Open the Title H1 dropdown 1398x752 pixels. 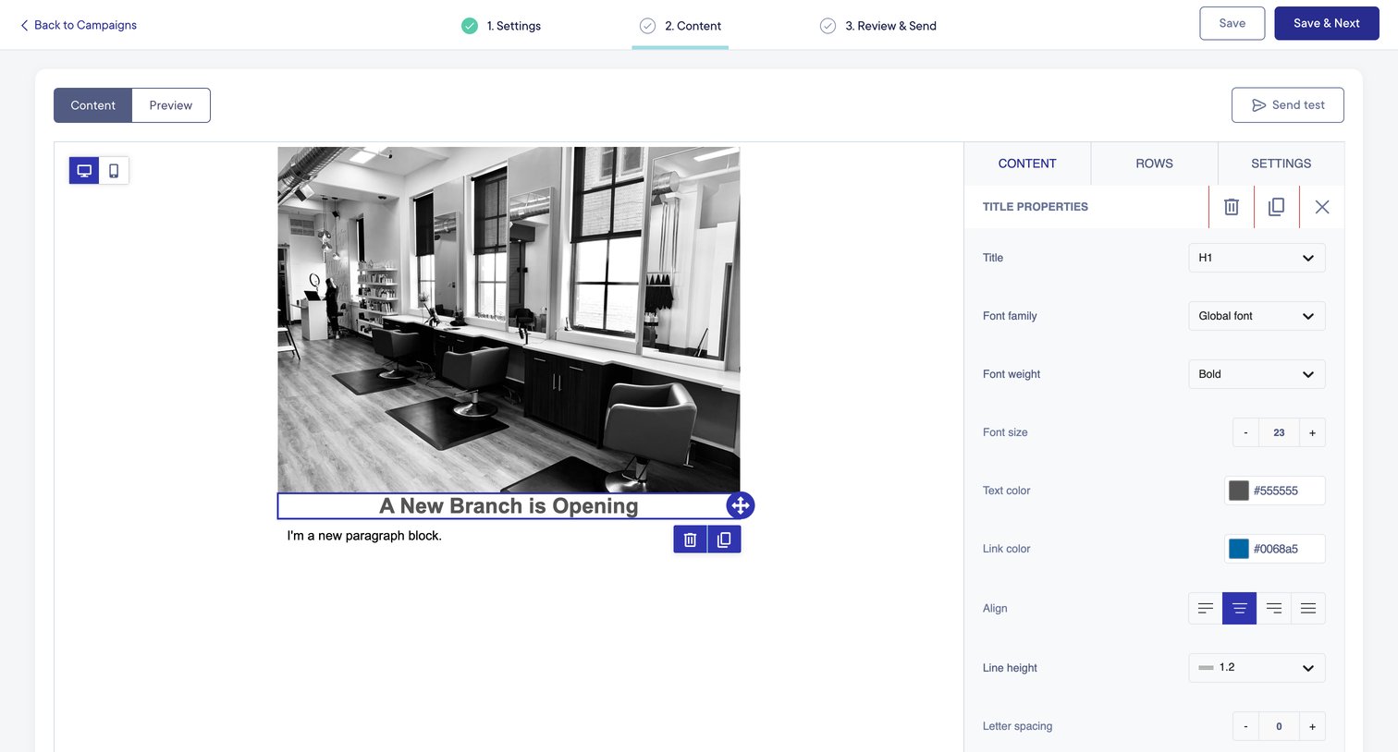1257,258
